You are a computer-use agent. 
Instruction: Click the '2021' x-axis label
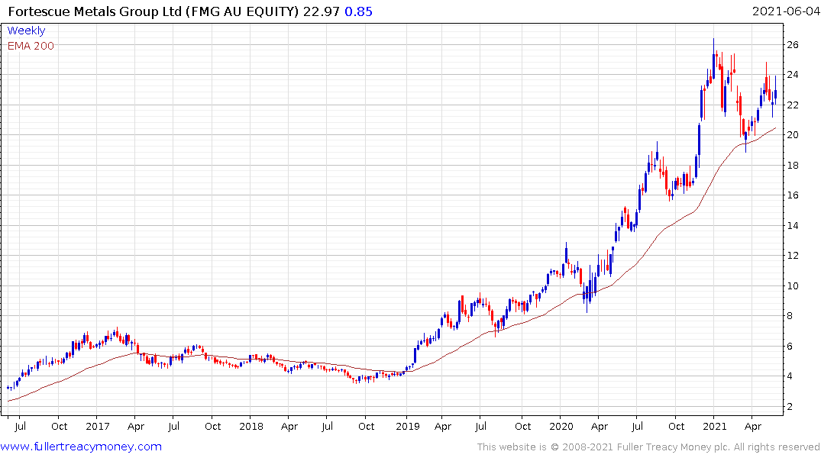[x=715, y=426]
